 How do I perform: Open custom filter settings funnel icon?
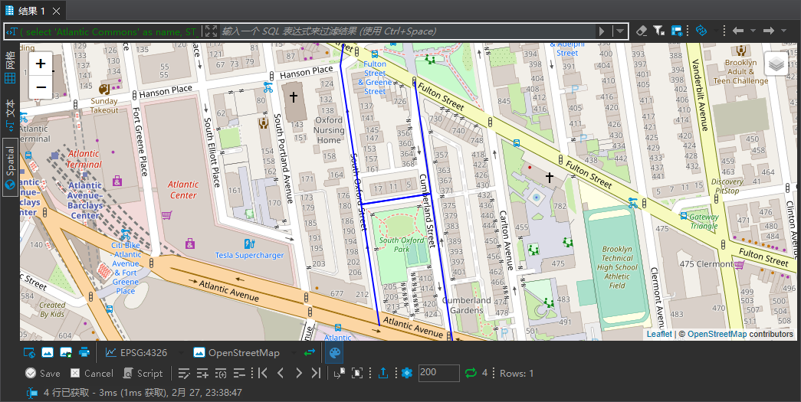pyautogui.click(x=659, y=31)
